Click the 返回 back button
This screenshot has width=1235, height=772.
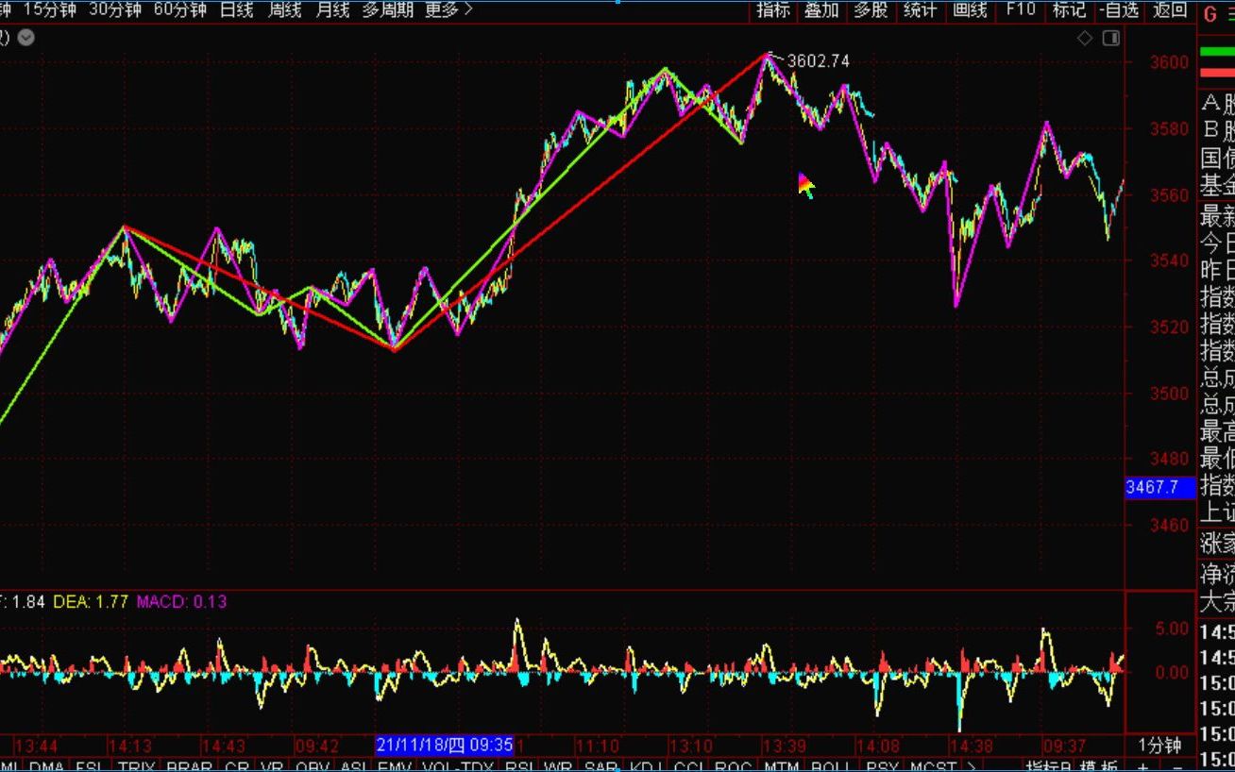(1170, 9)
